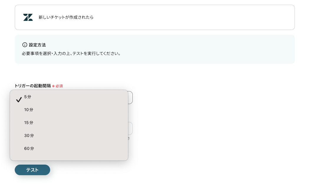
Task: Choose 15分 from the dropdown list
Action: click(29, 123)
